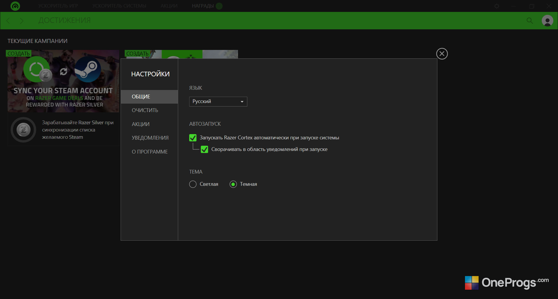Image resolution: width=558 pixels, height=299 pixels.
Task: Toggle 'Запускать Razer Cortex автоматически' checkbox
Action: click(193, 138)
